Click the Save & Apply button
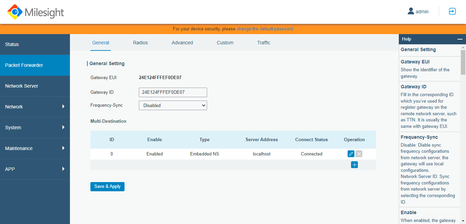The height and width of the screenshot is (224, 466). 107,186
